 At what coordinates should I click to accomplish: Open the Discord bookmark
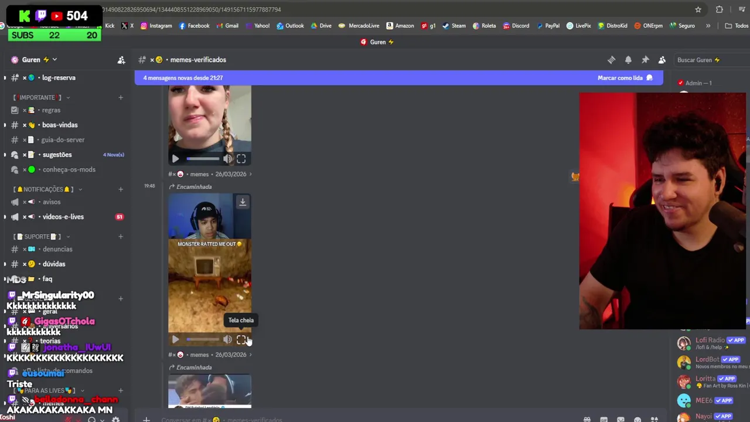click(516, 26)
